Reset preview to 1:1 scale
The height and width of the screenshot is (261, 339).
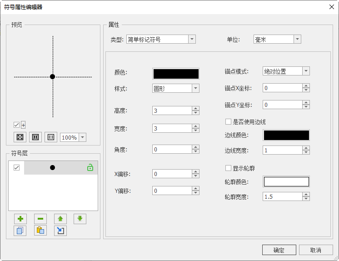point(51,137)
